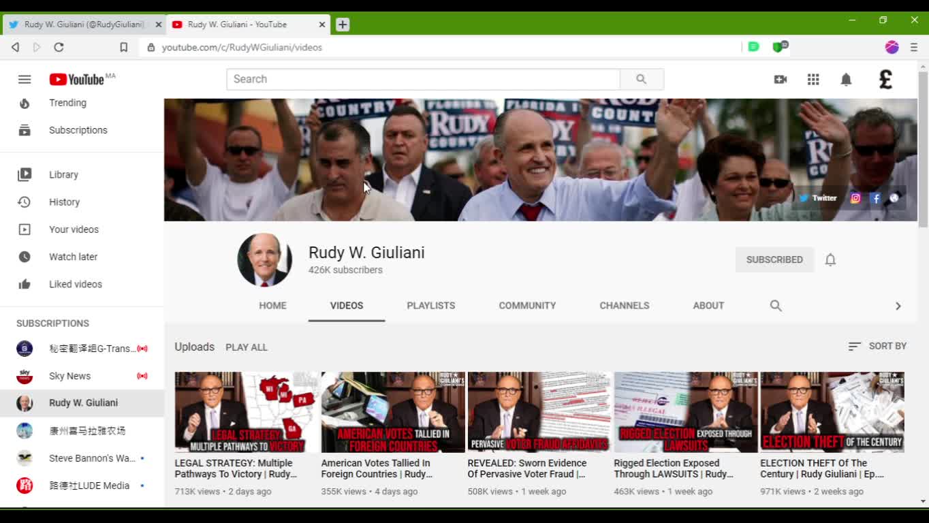Open American Votes Tallied thumbnail
Image resolution: width=929 pixels, height=523 pixels.
393,412
